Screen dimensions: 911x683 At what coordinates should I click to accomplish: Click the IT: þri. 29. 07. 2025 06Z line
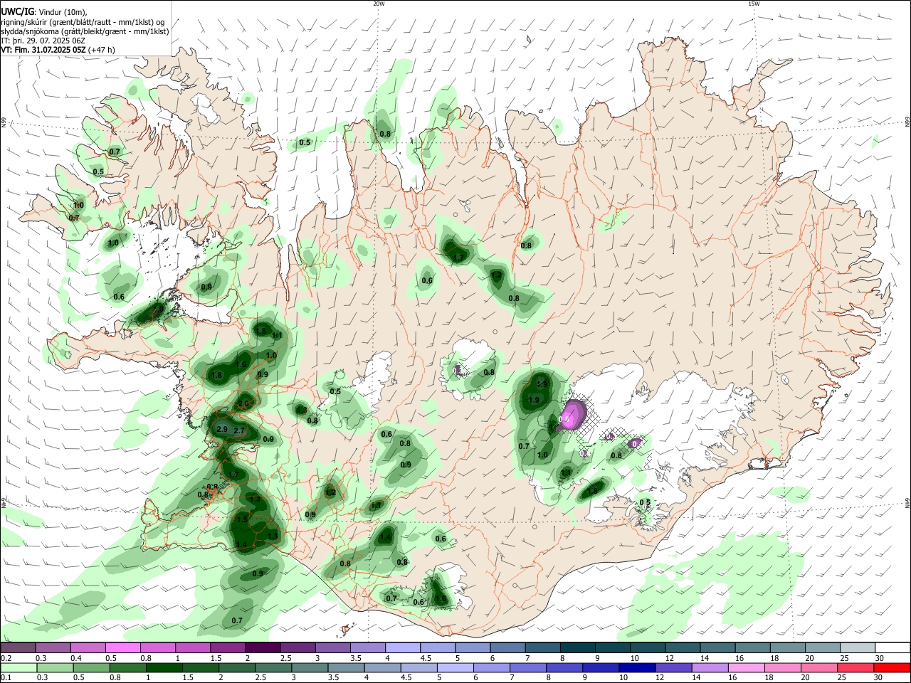pos(43,41)
